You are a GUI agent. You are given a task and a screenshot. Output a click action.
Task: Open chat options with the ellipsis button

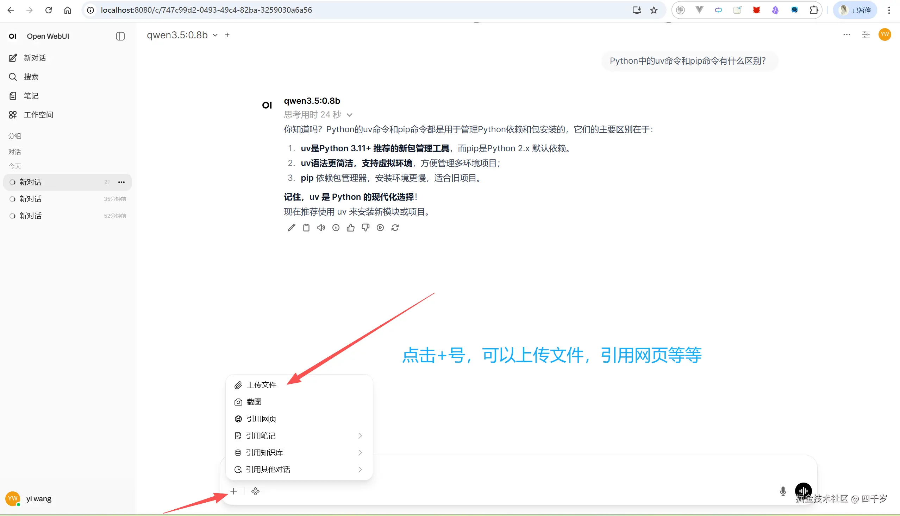847,34
